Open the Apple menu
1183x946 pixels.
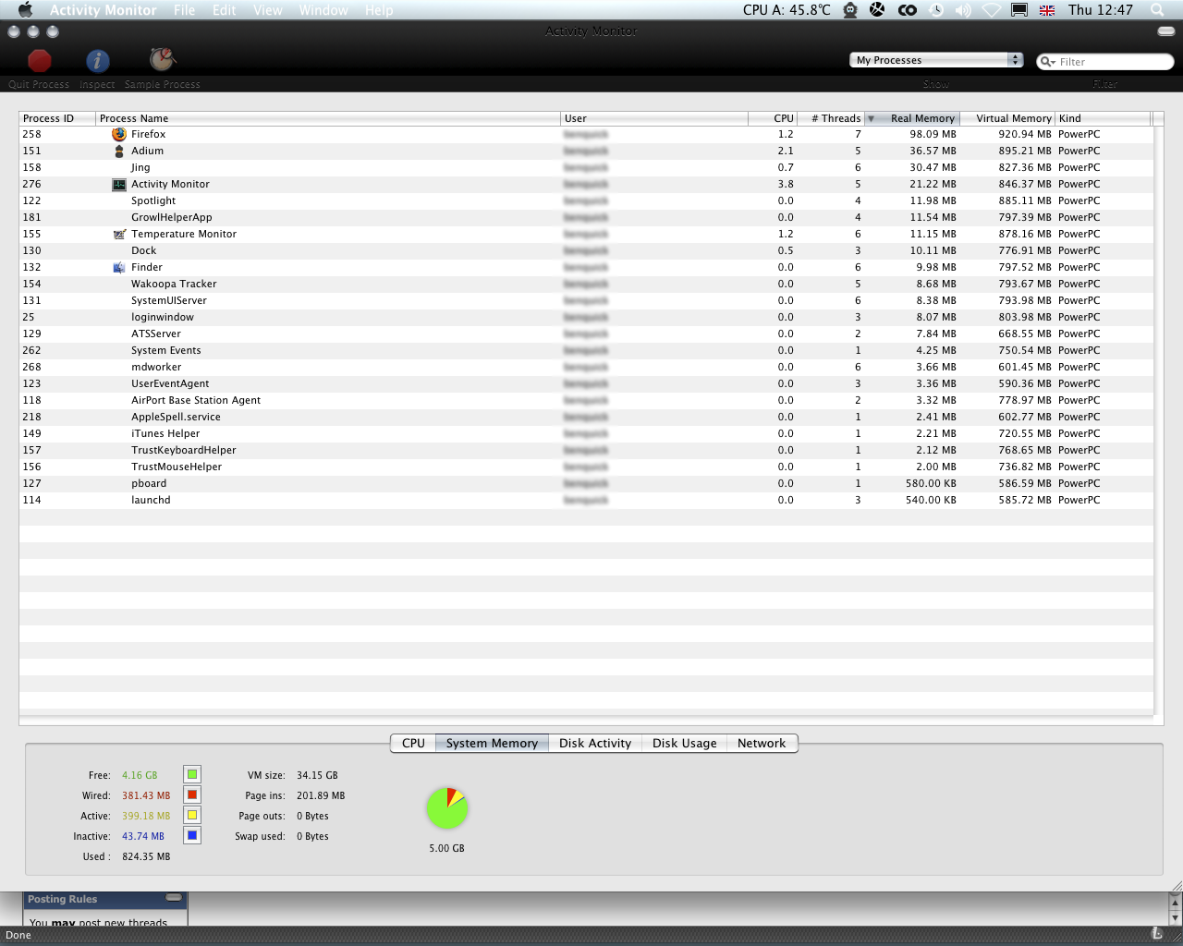[x=25, y=10]
